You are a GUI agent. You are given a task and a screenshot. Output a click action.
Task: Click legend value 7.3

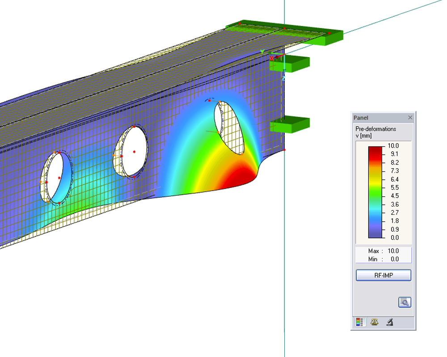coord(395,171)
